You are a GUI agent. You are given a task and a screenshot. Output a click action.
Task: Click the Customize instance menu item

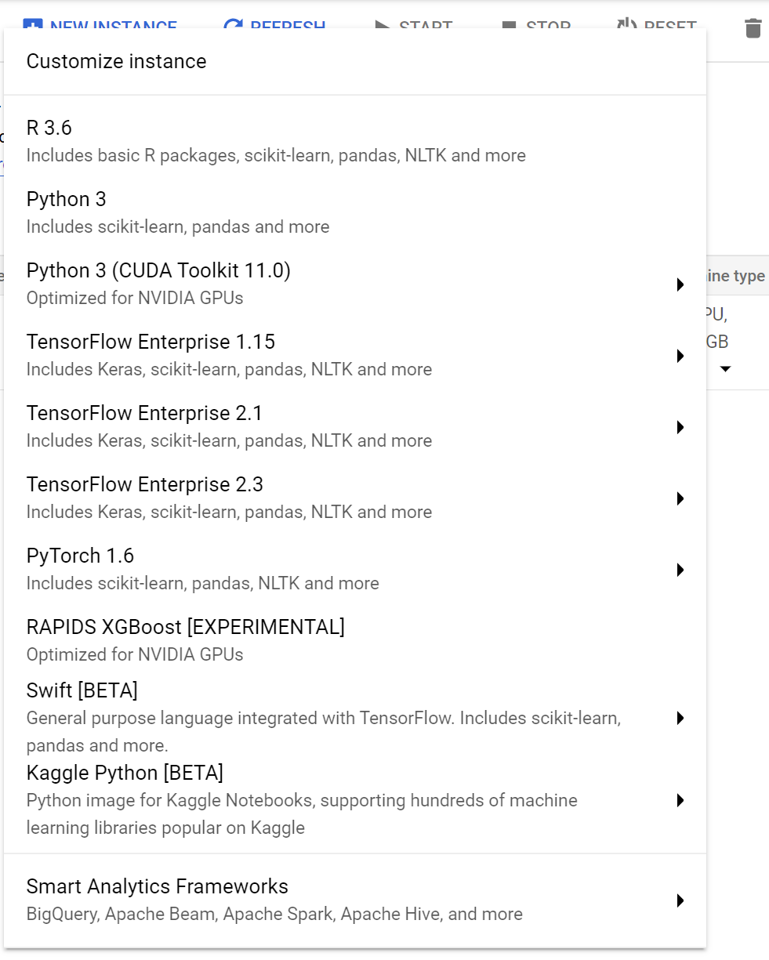[x=117, y=61]
